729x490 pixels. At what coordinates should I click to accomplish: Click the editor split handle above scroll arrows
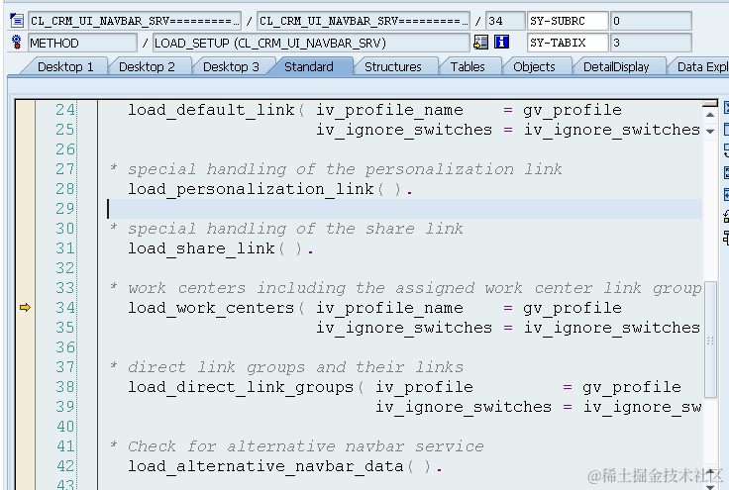pyautogui.click(x=710, y=104)
